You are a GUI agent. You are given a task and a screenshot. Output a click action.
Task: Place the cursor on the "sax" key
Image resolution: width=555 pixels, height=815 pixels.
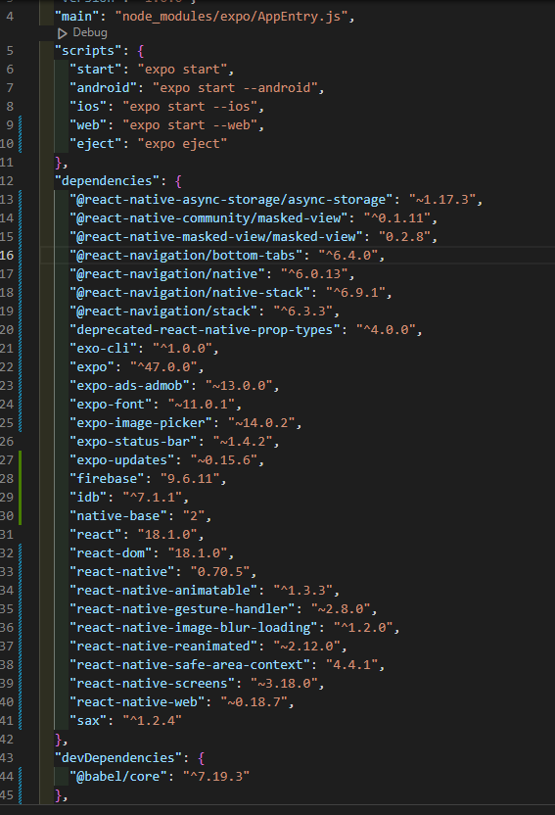(88, 721)
